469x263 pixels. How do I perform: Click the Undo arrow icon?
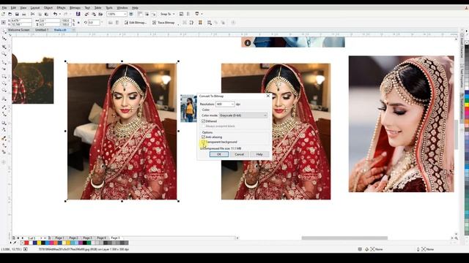pos(55,14)
